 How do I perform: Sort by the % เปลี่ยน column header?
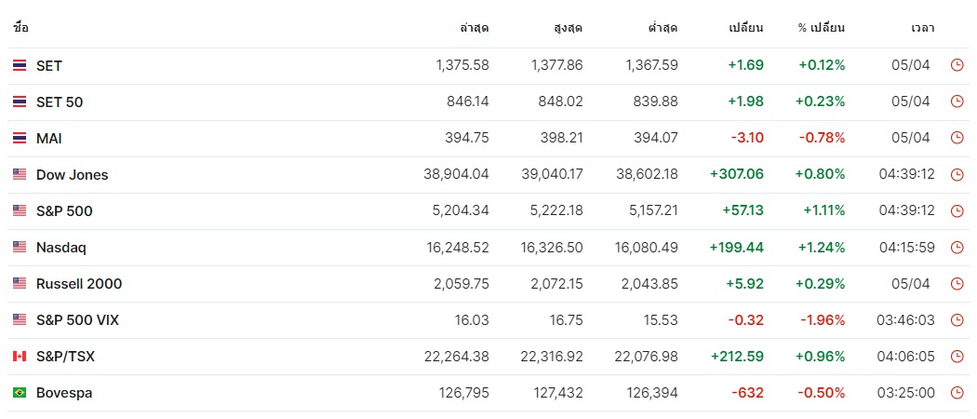pos(822,28)
